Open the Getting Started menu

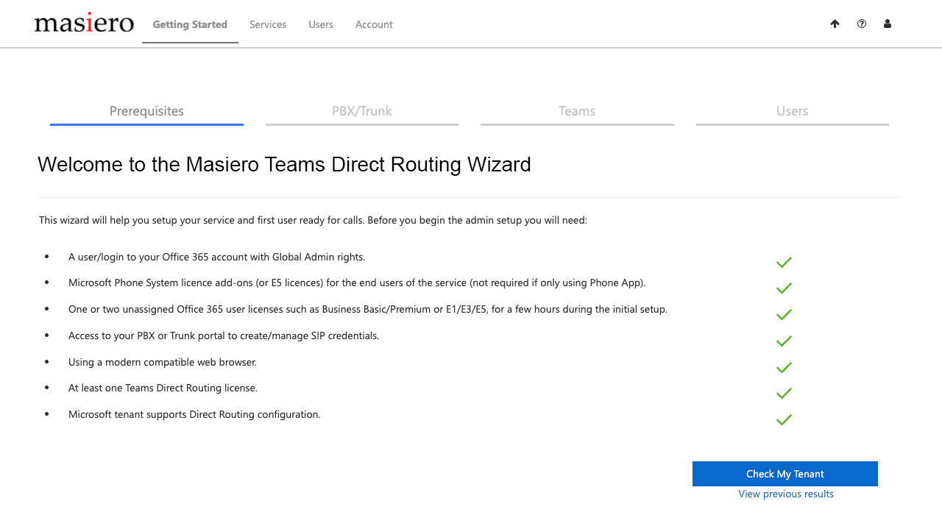click(x=190, y=24)
